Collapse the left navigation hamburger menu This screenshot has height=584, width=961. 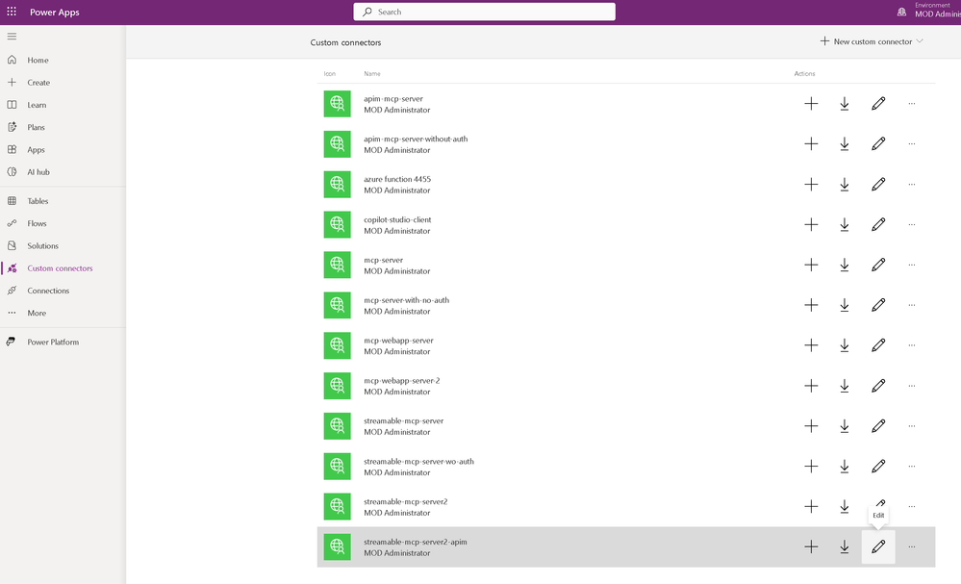(x=12, y=37)
